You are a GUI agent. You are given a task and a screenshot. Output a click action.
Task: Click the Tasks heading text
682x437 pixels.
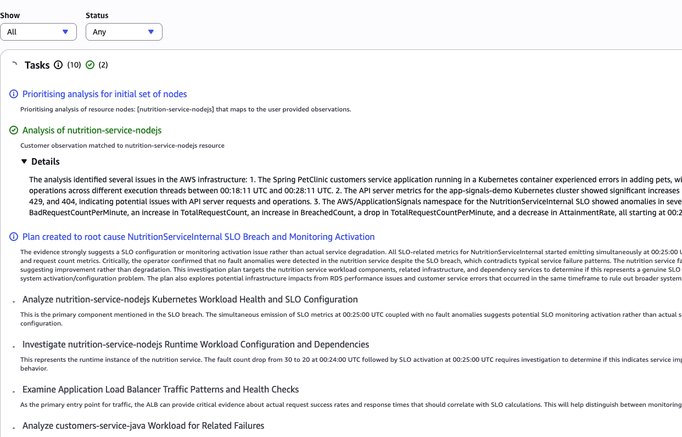pos(37,65)
